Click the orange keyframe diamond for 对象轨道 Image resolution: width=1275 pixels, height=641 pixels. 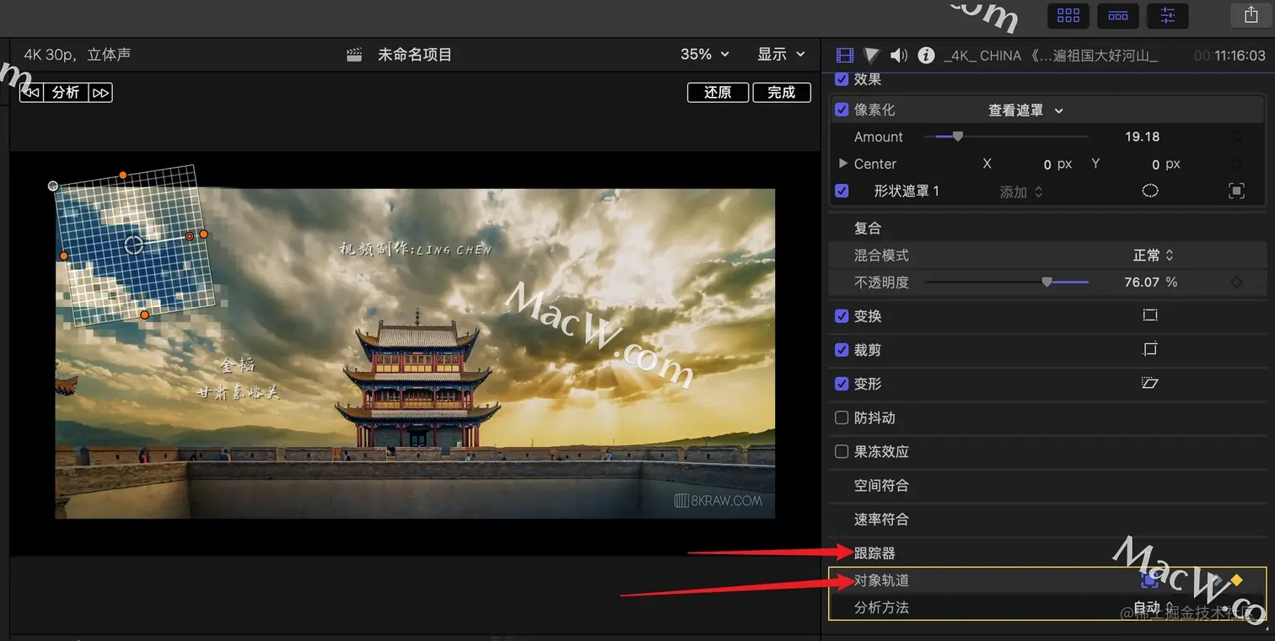coord(1237,580)
